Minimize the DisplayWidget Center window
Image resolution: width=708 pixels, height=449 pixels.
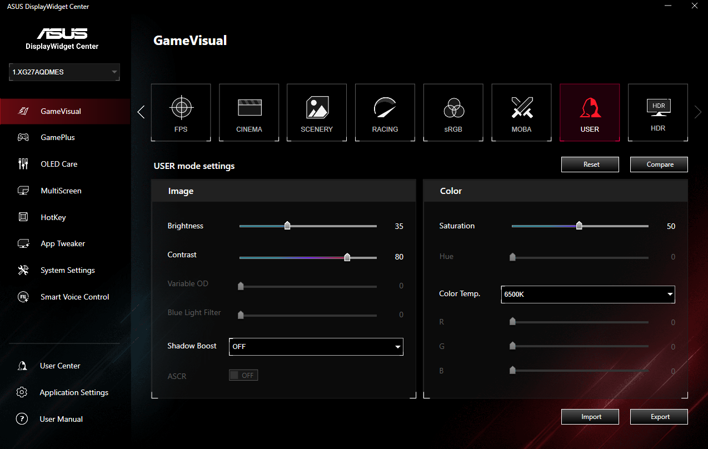pyautogui.click(x=668, y=7)
